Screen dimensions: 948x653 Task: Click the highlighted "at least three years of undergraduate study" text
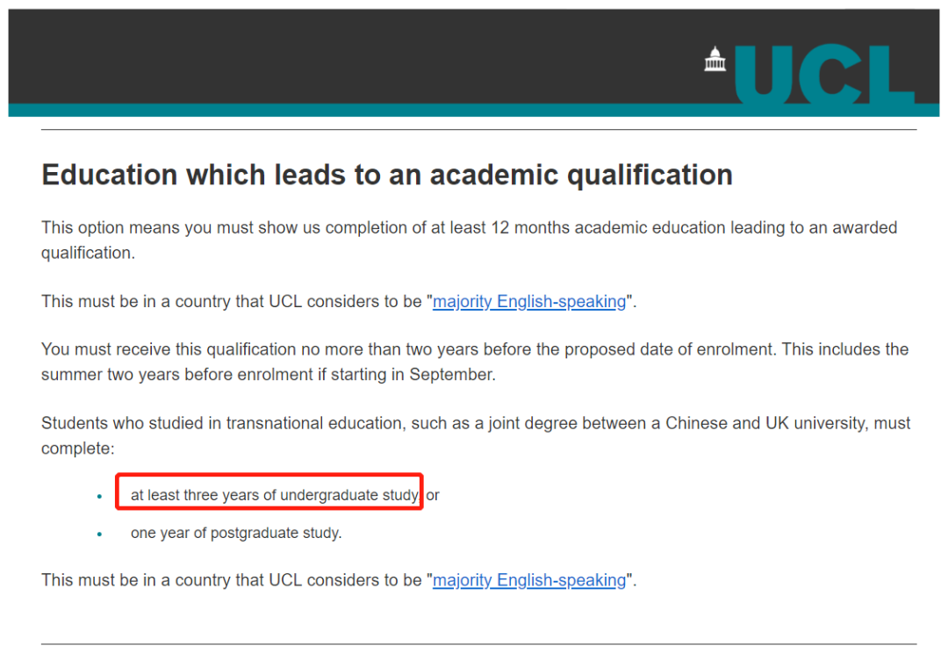pyautogui.click(x=275, y=495)
